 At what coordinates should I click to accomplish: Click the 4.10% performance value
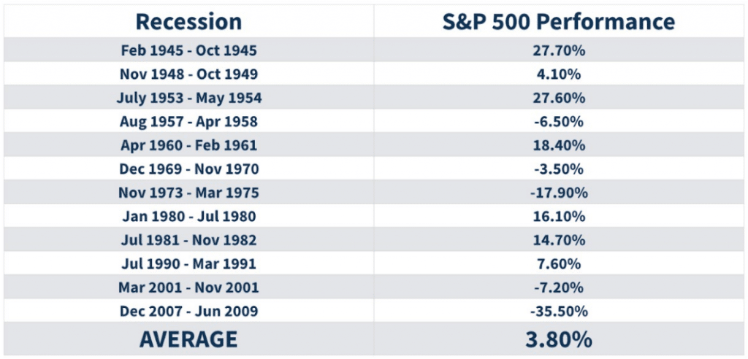[x=560, y=74]
